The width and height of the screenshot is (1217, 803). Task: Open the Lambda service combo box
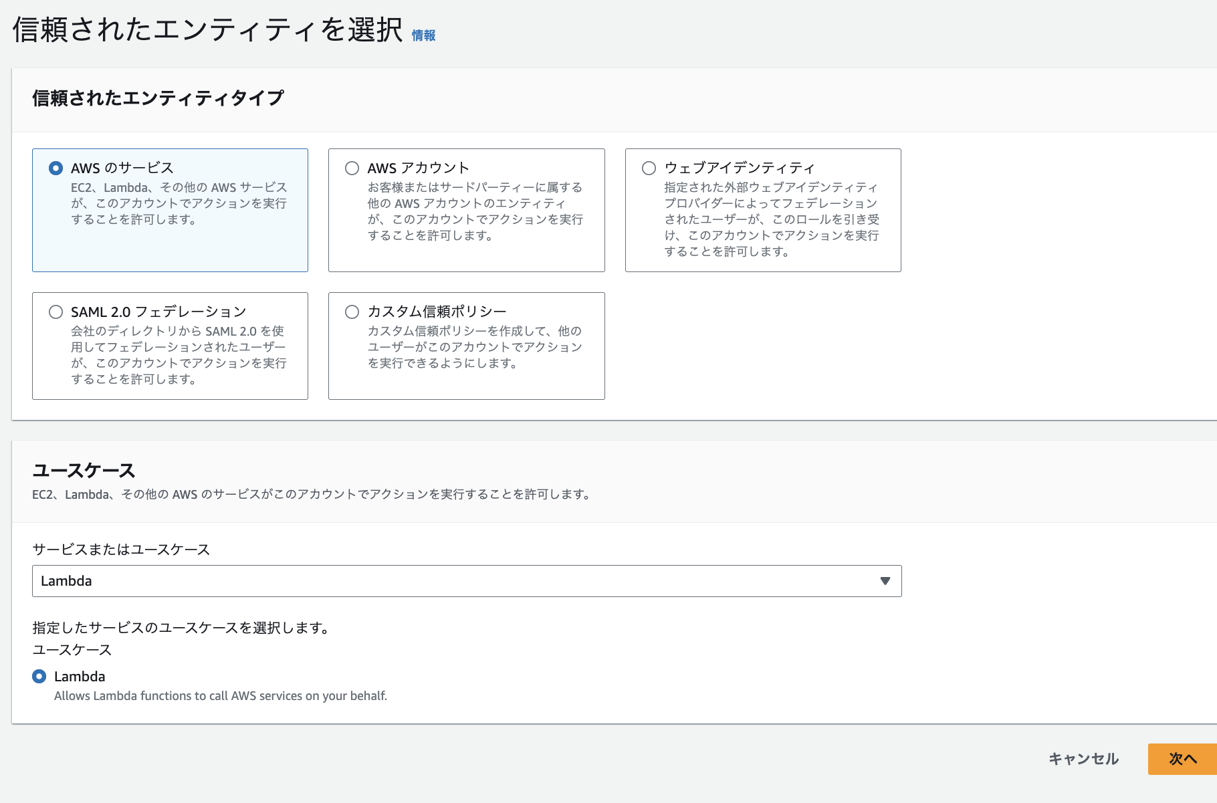click(x=455, y=581)
